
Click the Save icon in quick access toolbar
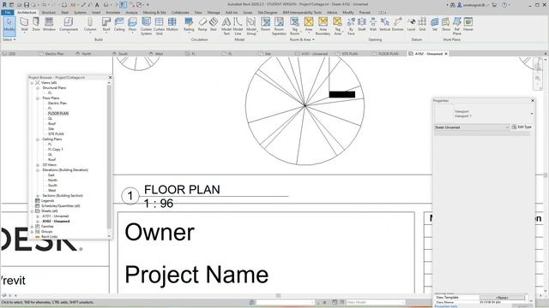coord(27,5)
